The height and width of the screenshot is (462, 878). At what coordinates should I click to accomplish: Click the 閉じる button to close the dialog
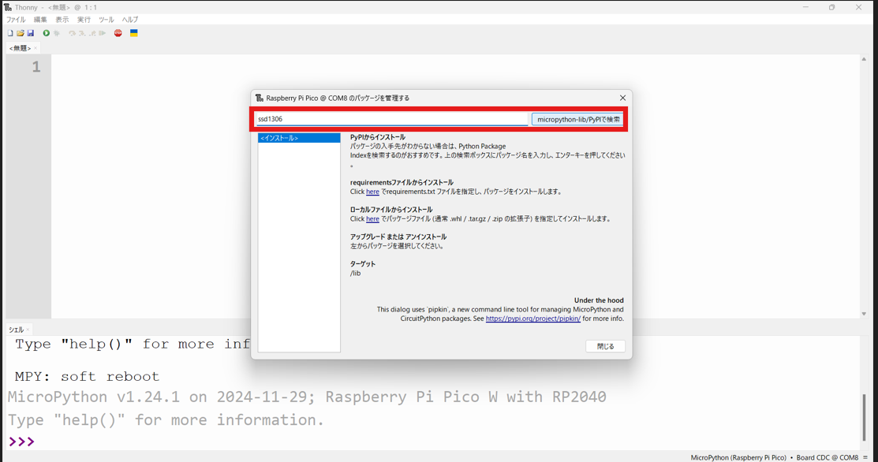point(604,346)
